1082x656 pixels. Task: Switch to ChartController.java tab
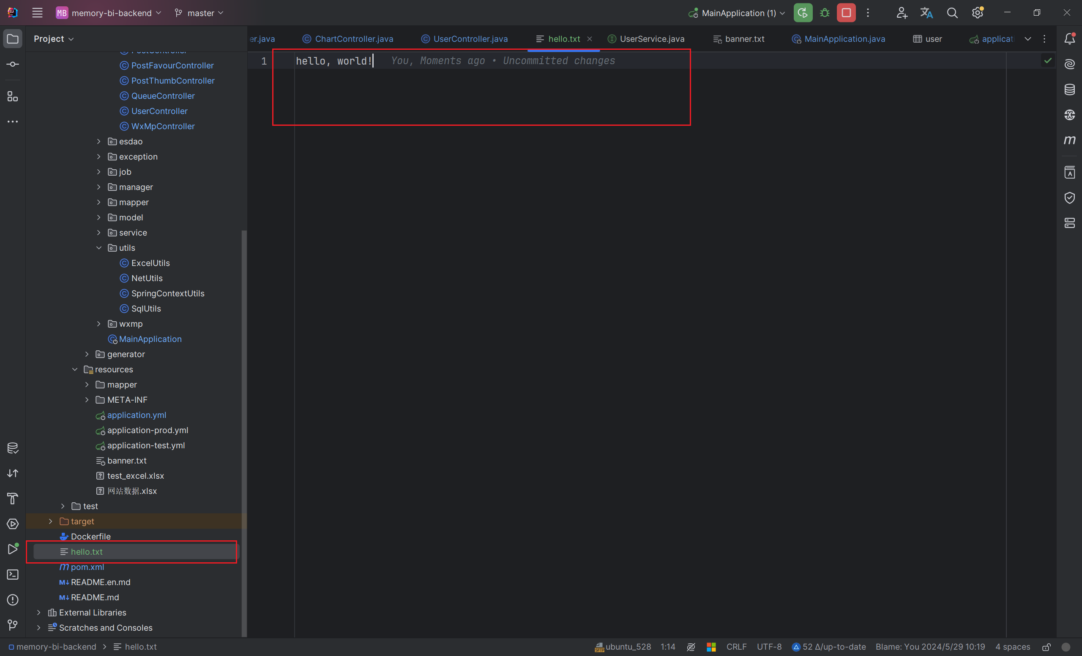click(348, 39)
